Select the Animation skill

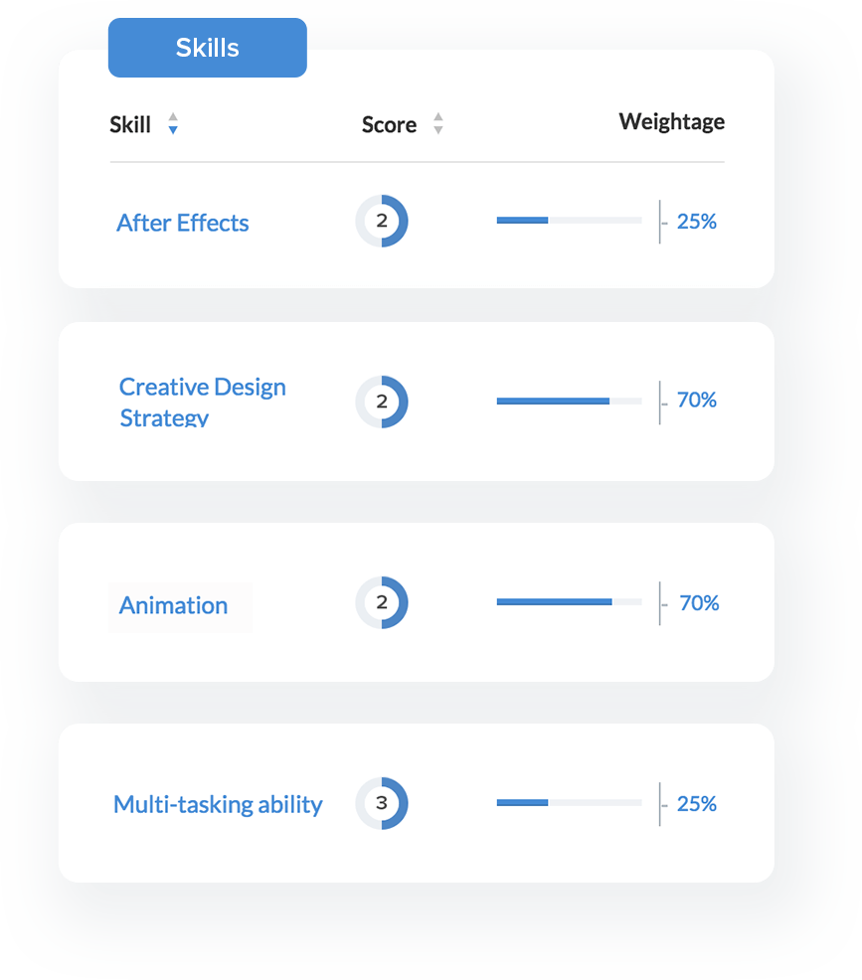174,605
